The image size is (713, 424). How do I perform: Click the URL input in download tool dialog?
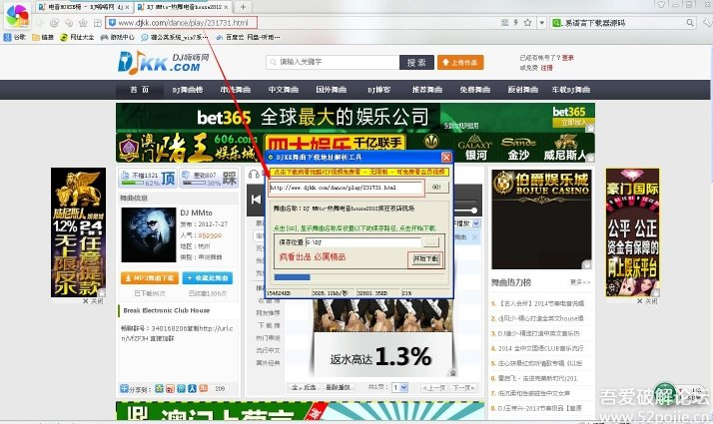[x=347, y=188]
